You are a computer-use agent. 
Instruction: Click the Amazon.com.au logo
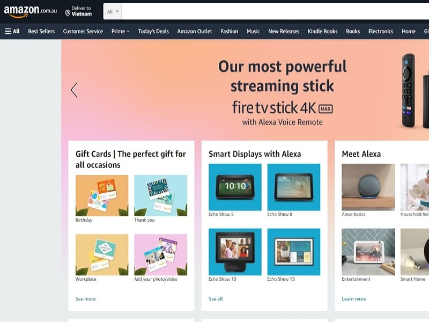(30, 11)
